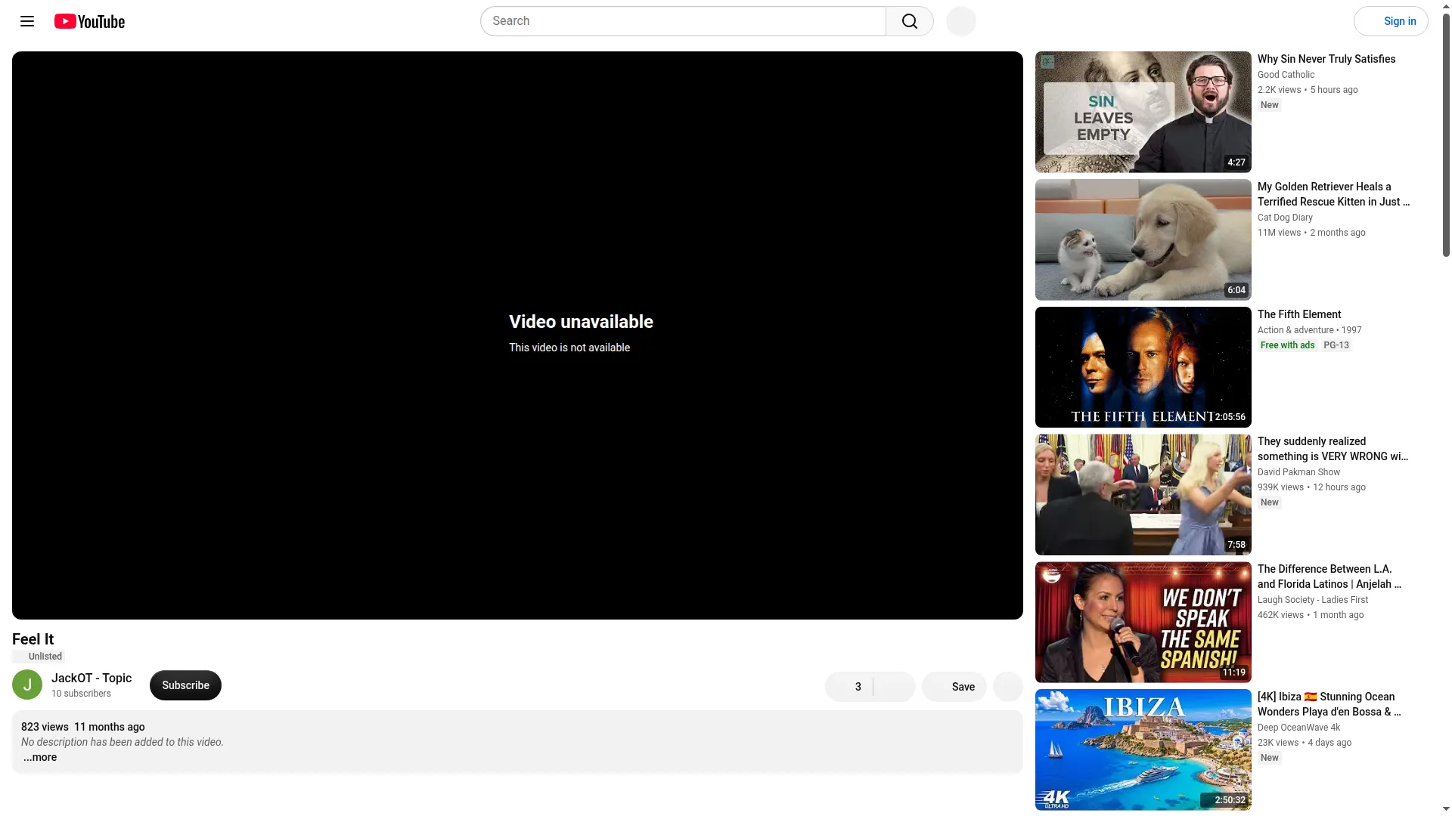Click the 2:05:56 duration badge
The width and height of the screenshot is (1452, 816).
click(1230, 417)
